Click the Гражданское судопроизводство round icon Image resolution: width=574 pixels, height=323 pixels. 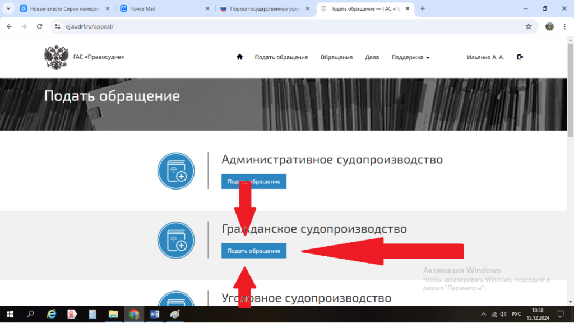point(176,240)
